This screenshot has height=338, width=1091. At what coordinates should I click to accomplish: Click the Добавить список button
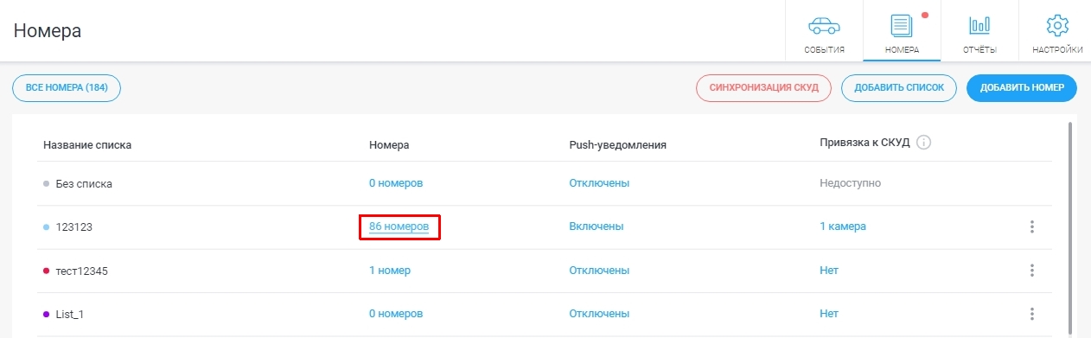pyautogui.click(x=899, y=87)
